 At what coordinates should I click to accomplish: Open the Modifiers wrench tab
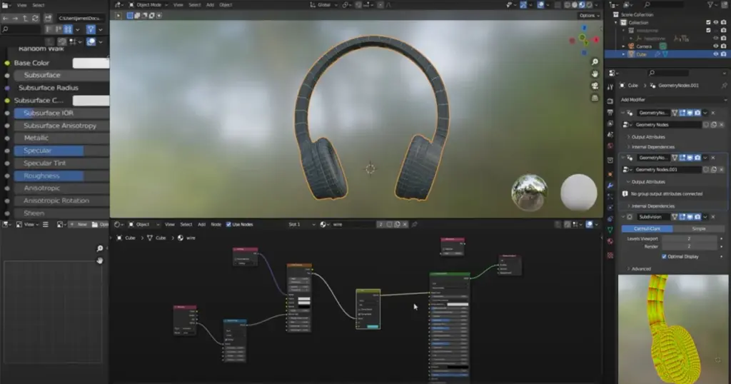click(x=610, y=185)
